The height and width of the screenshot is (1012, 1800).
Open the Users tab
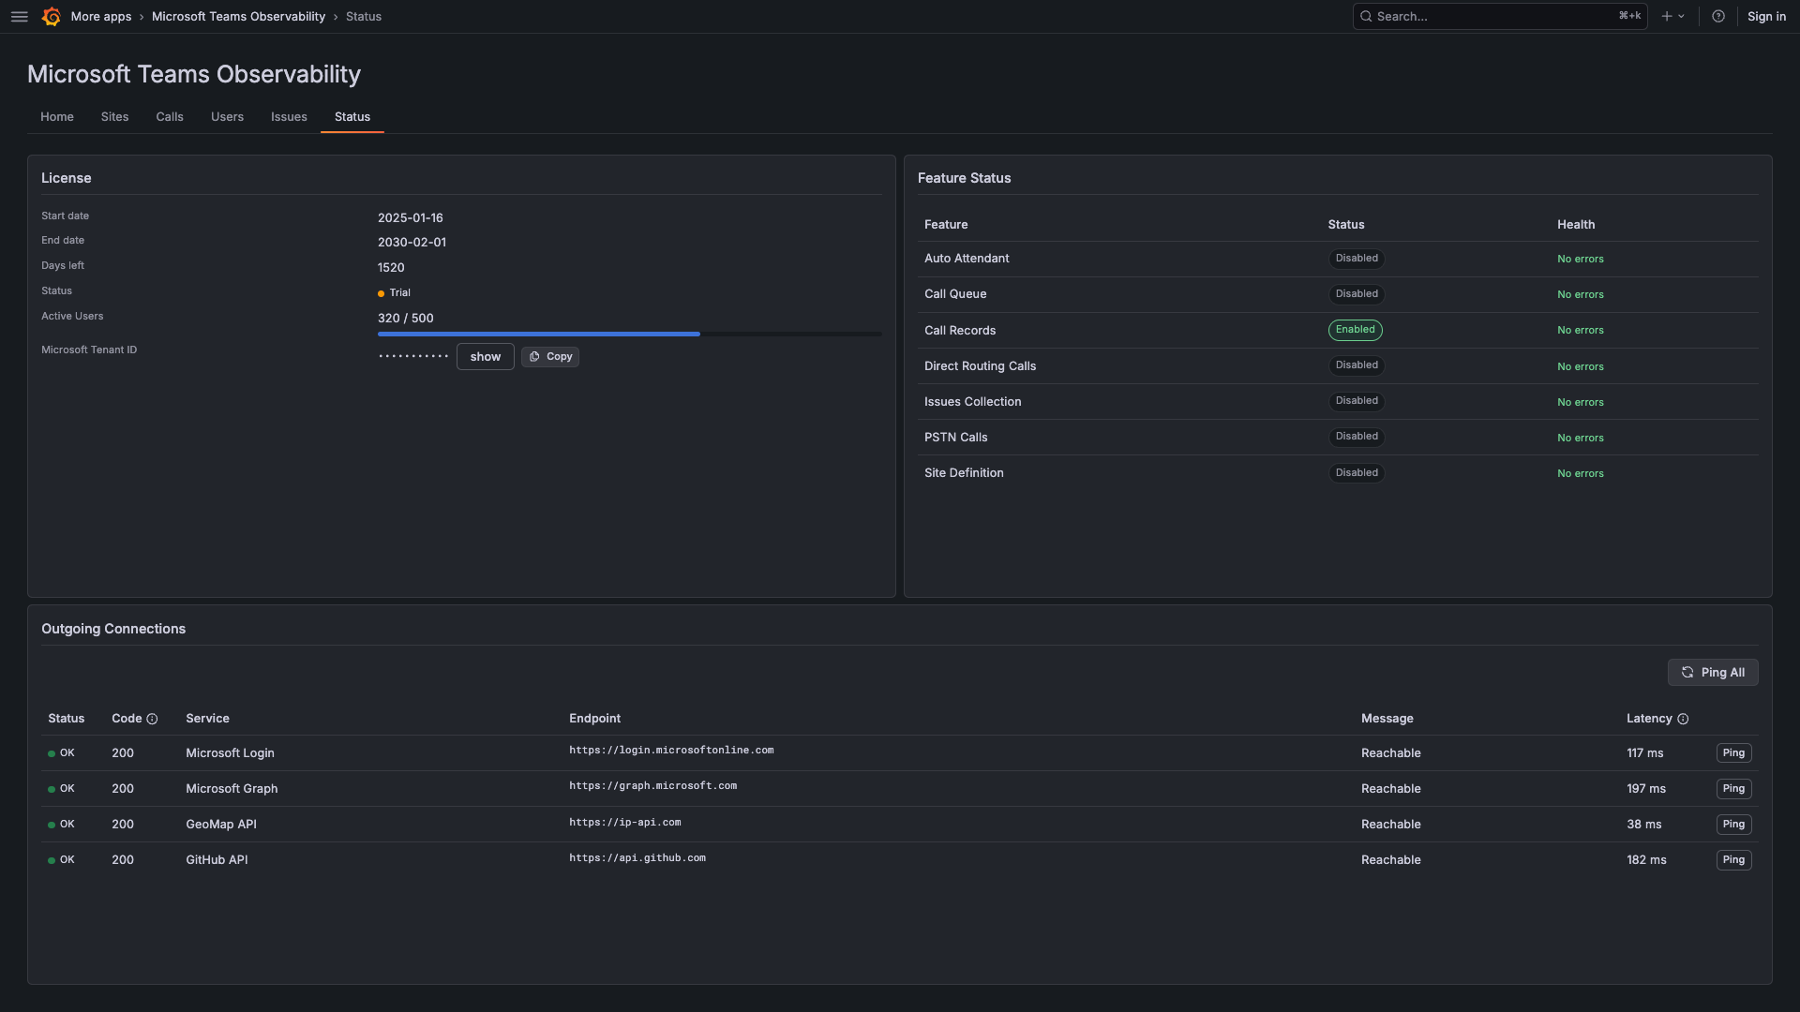[227, 117]
